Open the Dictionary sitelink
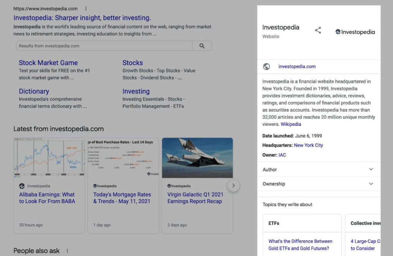The height and width of the screenshot is (256, 393). (34, 91)
